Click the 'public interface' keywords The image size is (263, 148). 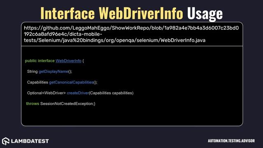[x=40, y=61]
